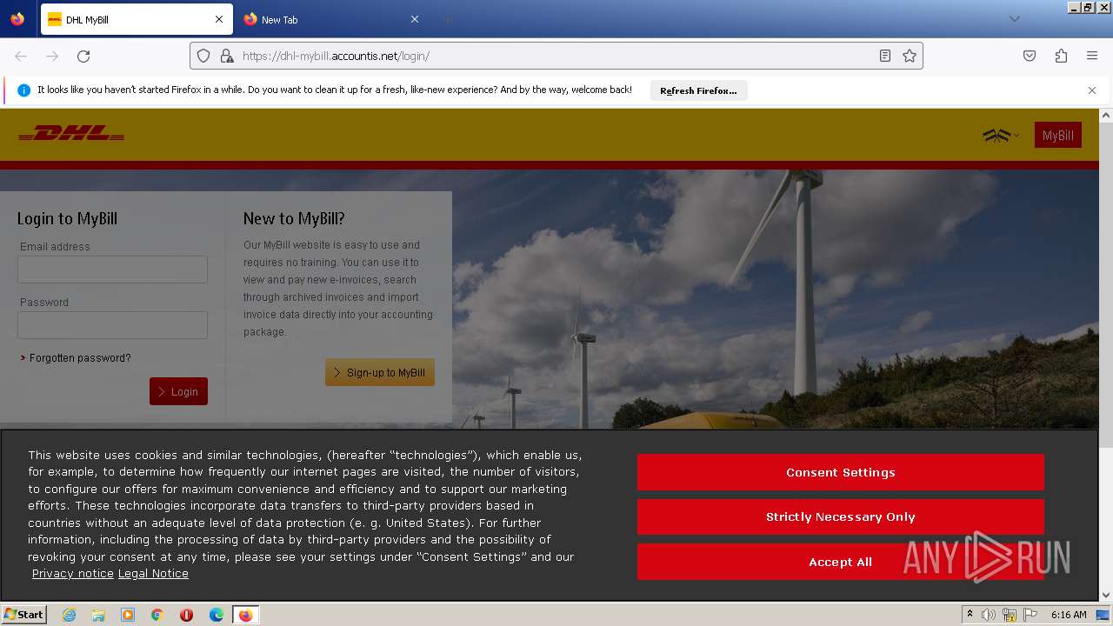Screen dimensions: 1113x626
Task: Open the language selector dropdown in header
Action: pyautogui.click(x=1001, y=135)
